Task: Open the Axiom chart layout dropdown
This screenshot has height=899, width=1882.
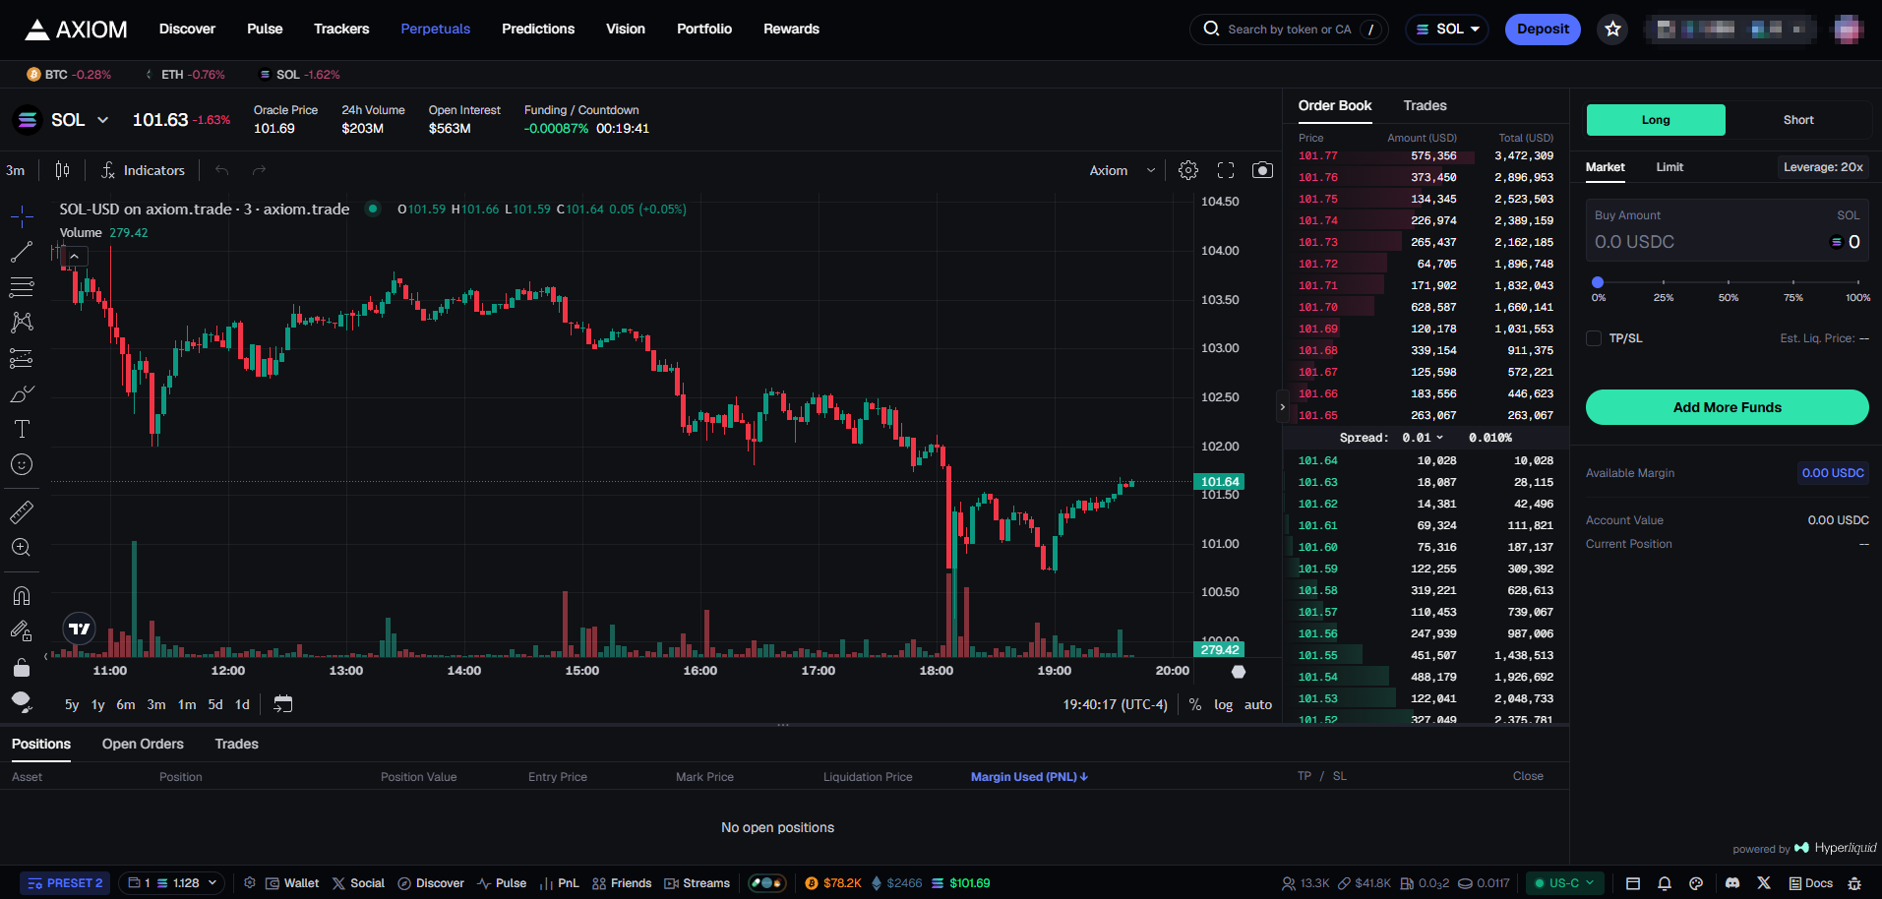Action: pos(1123,170)
